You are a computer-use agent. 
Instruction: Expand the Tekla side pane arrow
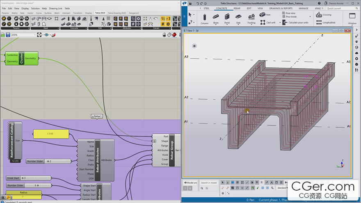tap(356, 30)
